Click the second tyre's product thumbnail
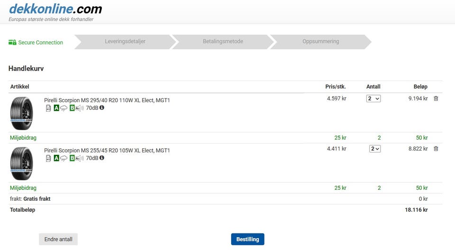Viewport: 455px width, 250px height. pyautogui.click(x=21, y=163)
